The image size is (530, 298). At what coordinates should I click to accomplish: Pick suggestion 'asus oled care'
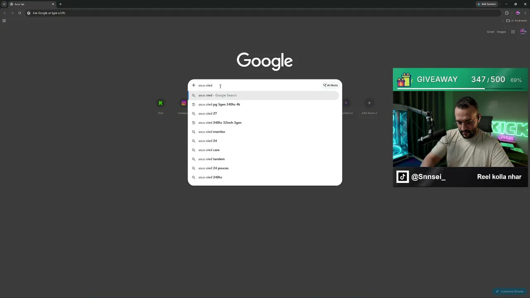263,150
